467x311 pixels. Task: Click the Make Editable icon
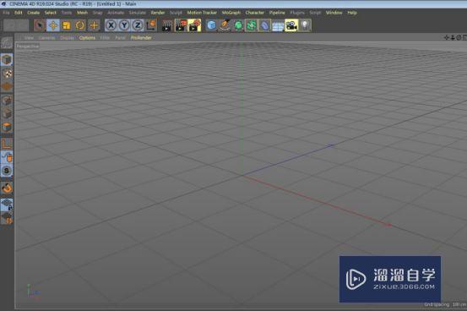[x=7, y=43]
